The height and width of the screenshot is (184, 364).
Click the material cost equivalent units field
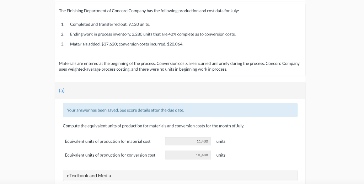click(x=188, y=141)
